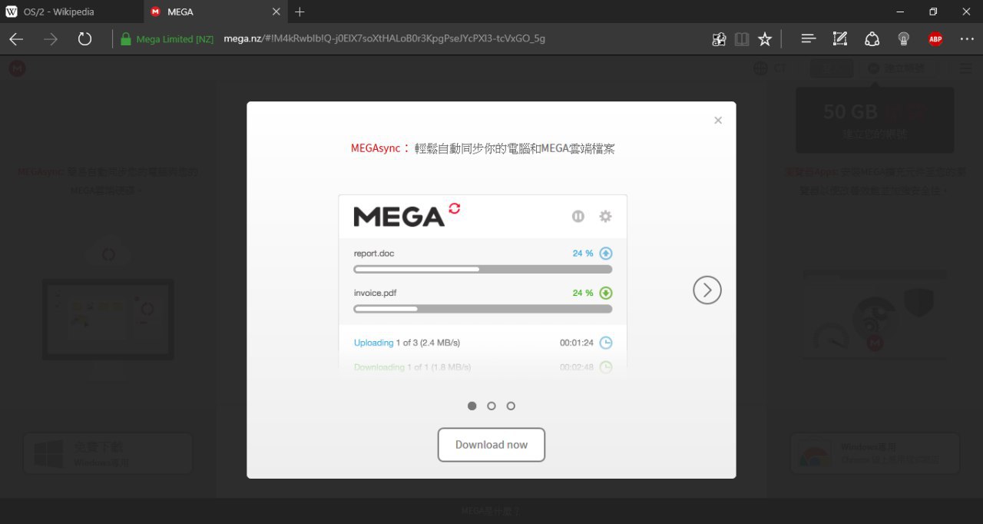Select the second carousel dot

[491, 406]
